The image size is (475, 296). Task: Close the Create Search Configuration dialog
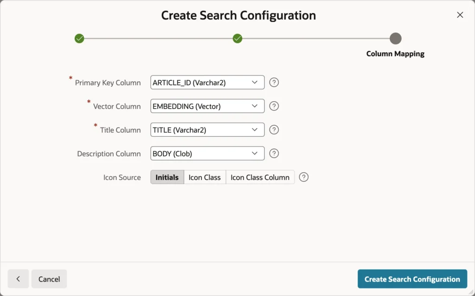(460, 15)
